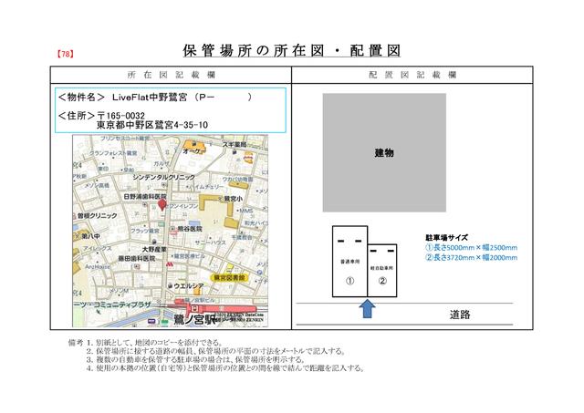Click the 所在図記載欄 column header
This screenshot has height=413, width=584.
tap(171, 75)
